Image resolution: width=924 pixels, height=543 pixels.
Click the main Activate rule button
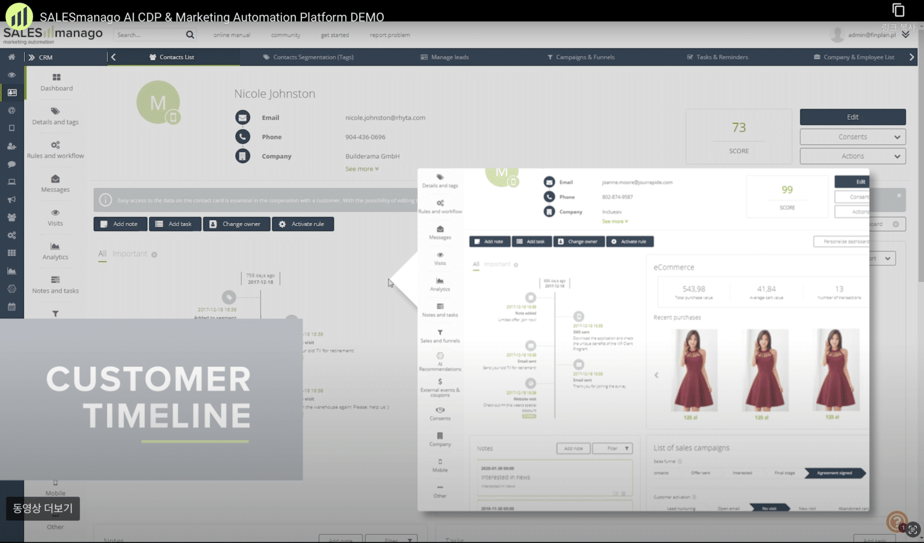click(303, 224)
